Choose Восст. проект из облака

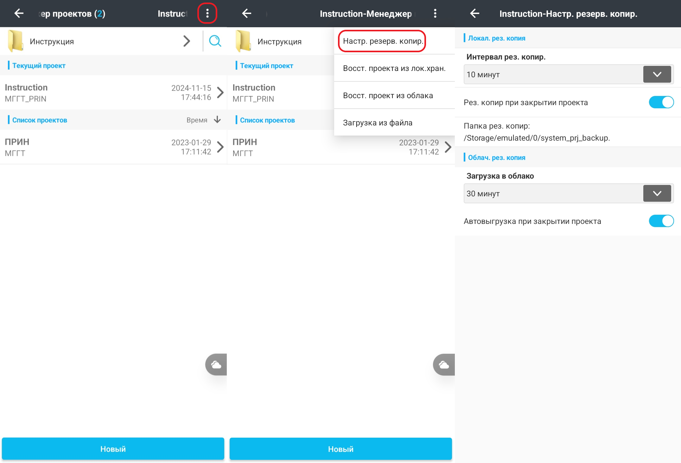pyautogui.click(x=388, y=96)
